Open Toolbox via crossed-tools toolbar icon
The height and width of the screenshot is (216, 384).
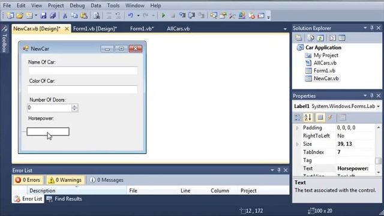[232, 16]
